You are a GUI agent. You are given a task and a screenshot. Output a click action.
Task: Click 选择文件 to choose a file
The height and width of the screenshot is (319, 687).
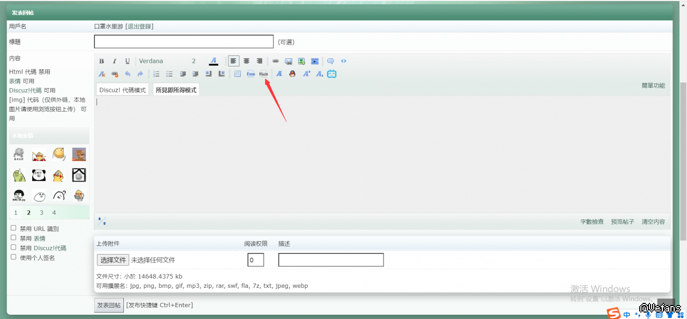113,260
